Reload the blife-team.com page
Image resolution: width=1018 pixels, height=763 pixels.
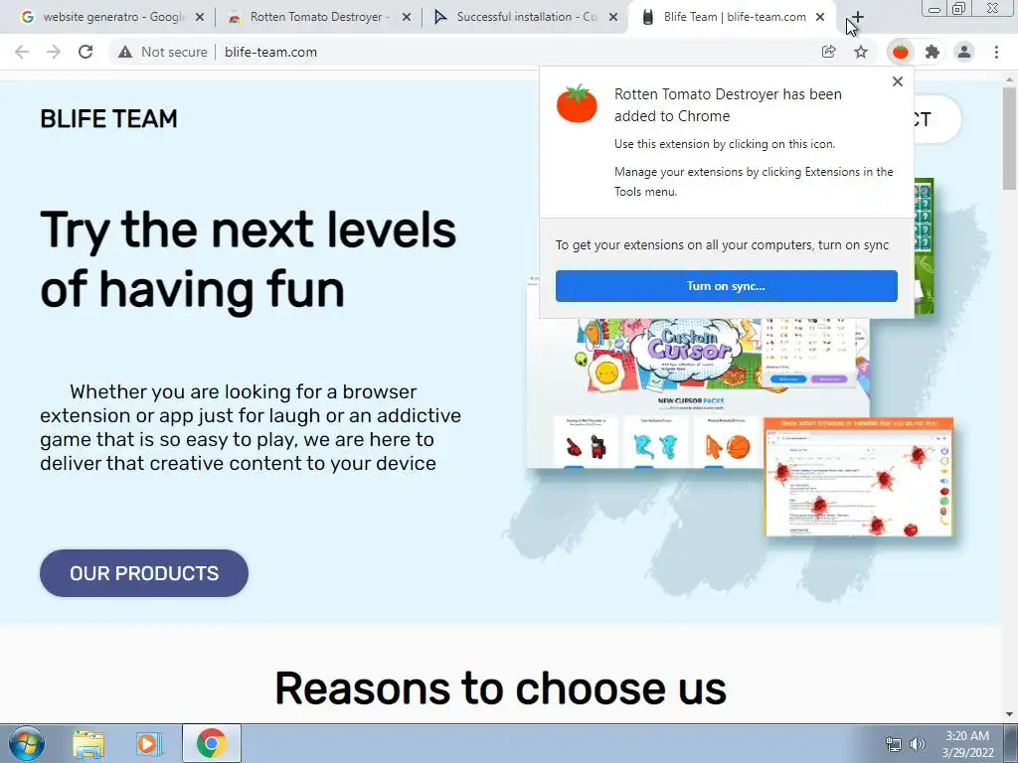(85, 52)
